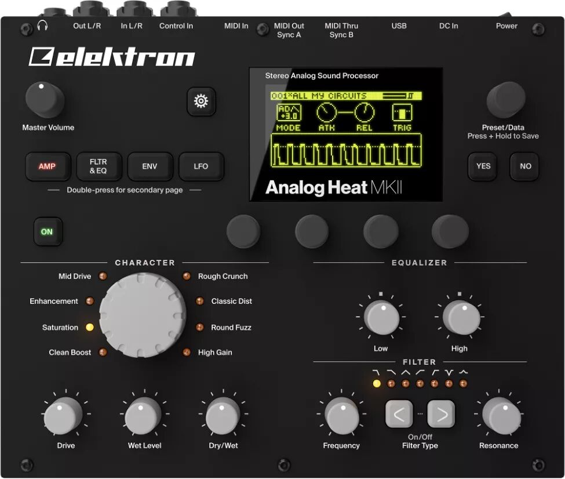Toggle the Rough Crunch character LED
This screenshot has height=479, width=565.
tap(187, 276)
